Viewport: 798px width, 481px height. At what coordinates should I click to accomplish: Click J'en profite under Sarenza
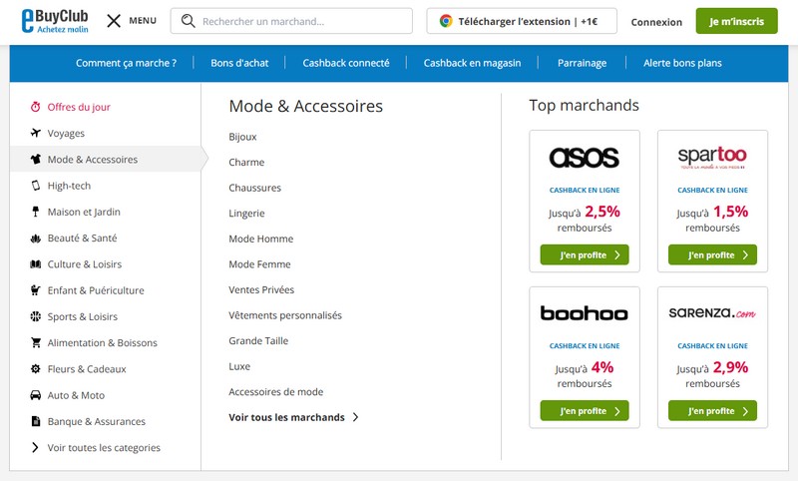coord(712,411)
